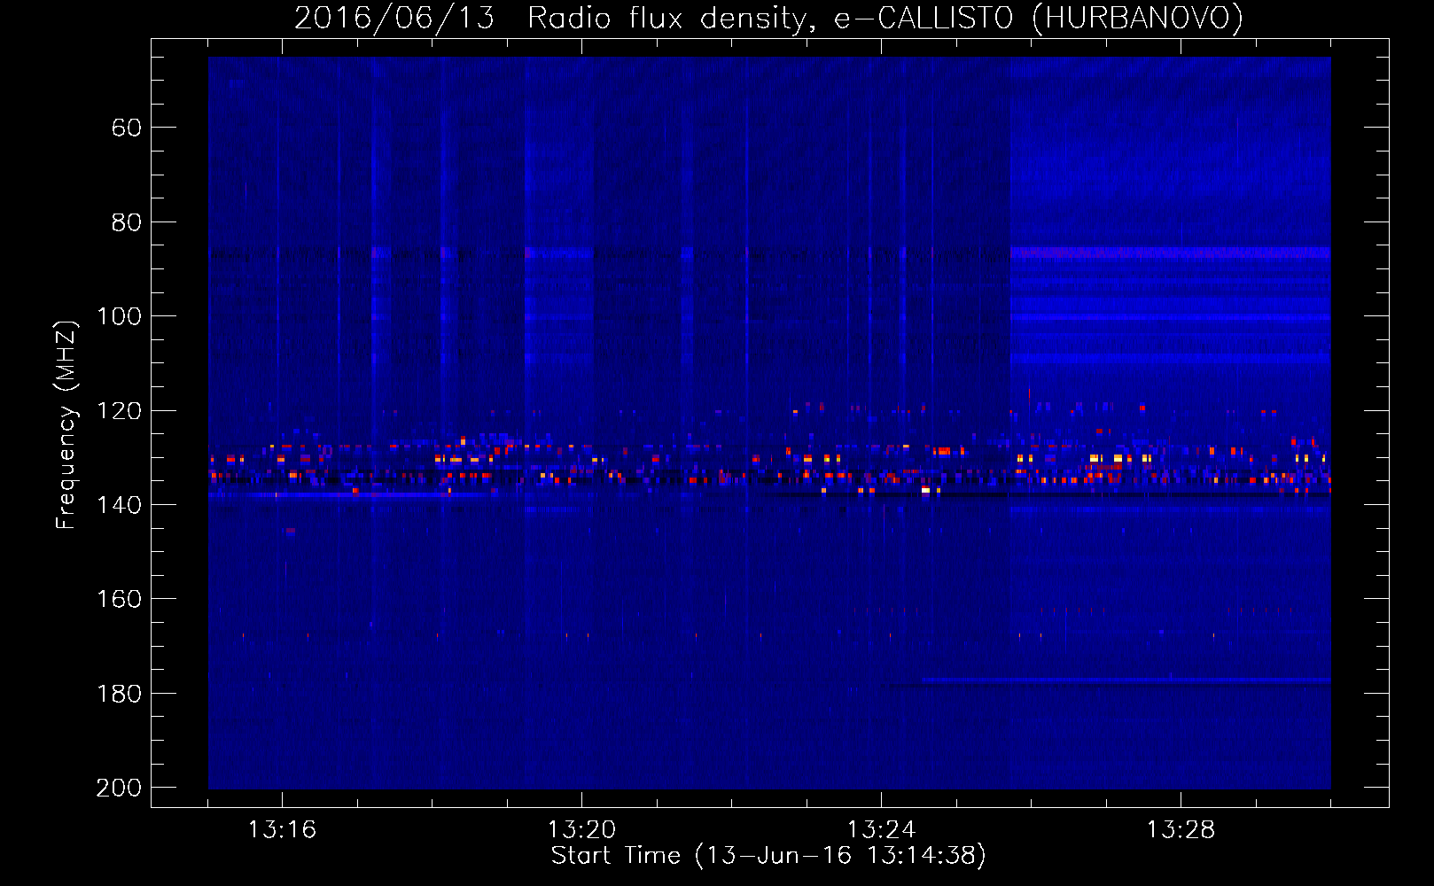The width and height of the screenshot is (1434, 886).
Task: Click the 'Start Time (13-Jun-16 13:14:38)' x-axis label
Action: [768, 856]
